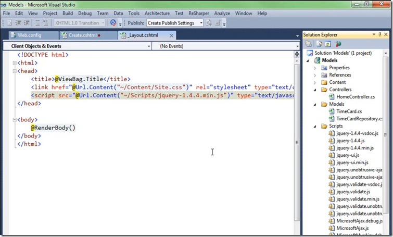Collapse the Controllers folder

315,90
